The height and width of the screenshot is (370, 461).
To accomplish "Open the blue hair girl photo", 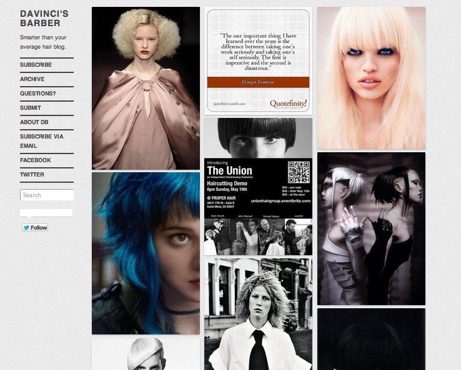I will (x=146, y=253).
